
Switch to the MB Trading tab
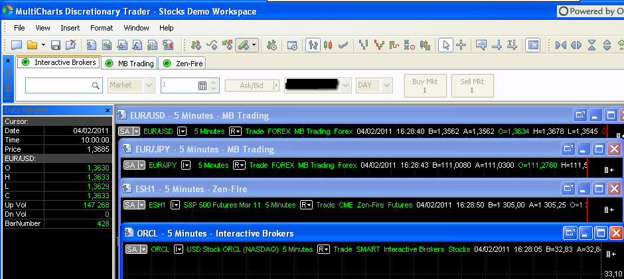(x=129, y=63)
